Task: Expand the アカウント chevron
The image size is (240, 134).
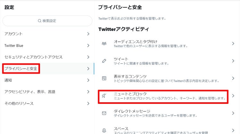Action: [x=88, y=34]
